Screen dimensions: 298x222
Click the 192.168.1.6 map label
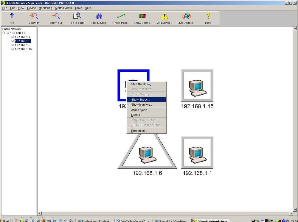coord(147,173)
